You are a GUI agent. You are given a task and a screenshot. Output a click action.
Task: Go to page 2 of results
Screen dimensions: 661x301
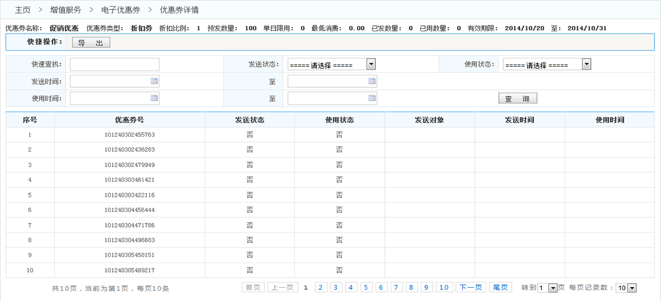[321, 288]
